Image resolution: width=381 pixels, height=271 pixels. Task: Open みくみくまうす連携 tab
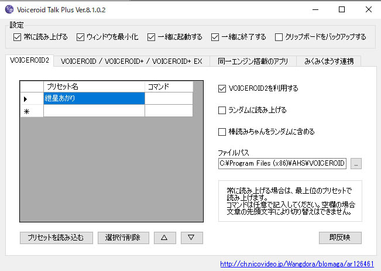329,61
